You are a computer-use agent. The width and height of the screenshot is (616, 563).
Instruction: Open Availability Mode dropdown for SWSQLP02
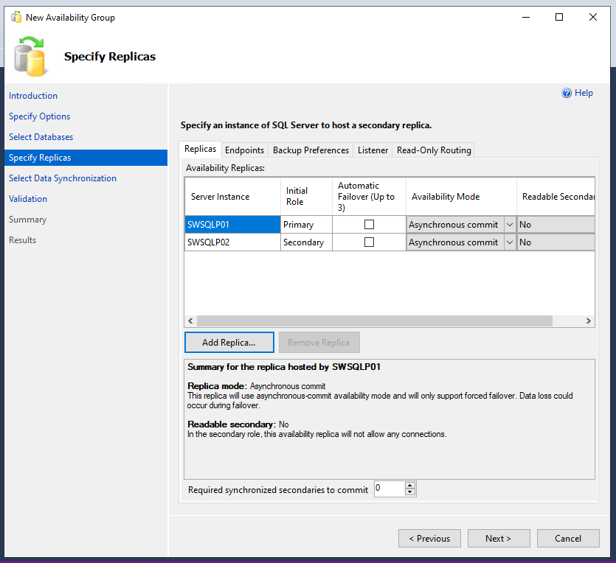510,242
